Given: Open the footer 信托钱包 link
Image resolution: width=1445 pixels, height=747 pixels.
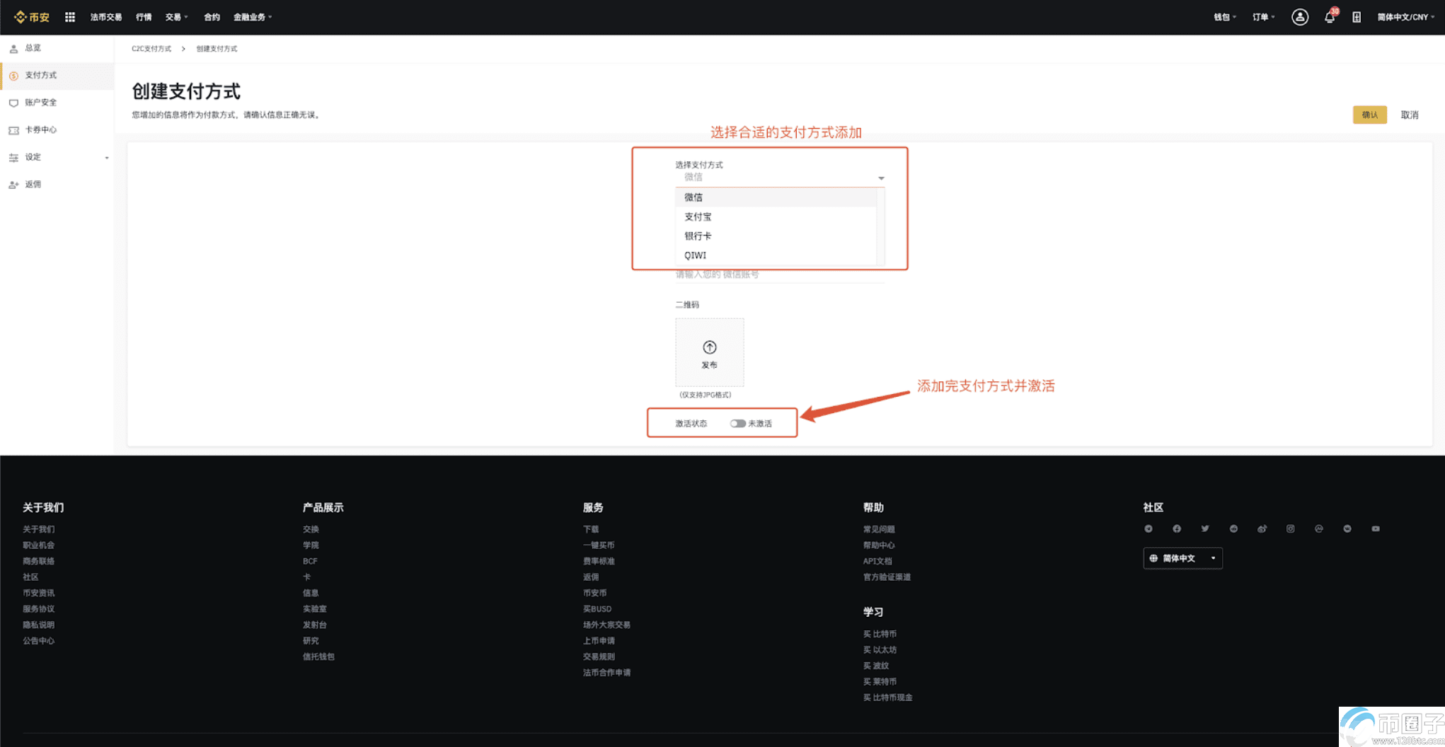Looking at the screenshot, I should (318, 656).
